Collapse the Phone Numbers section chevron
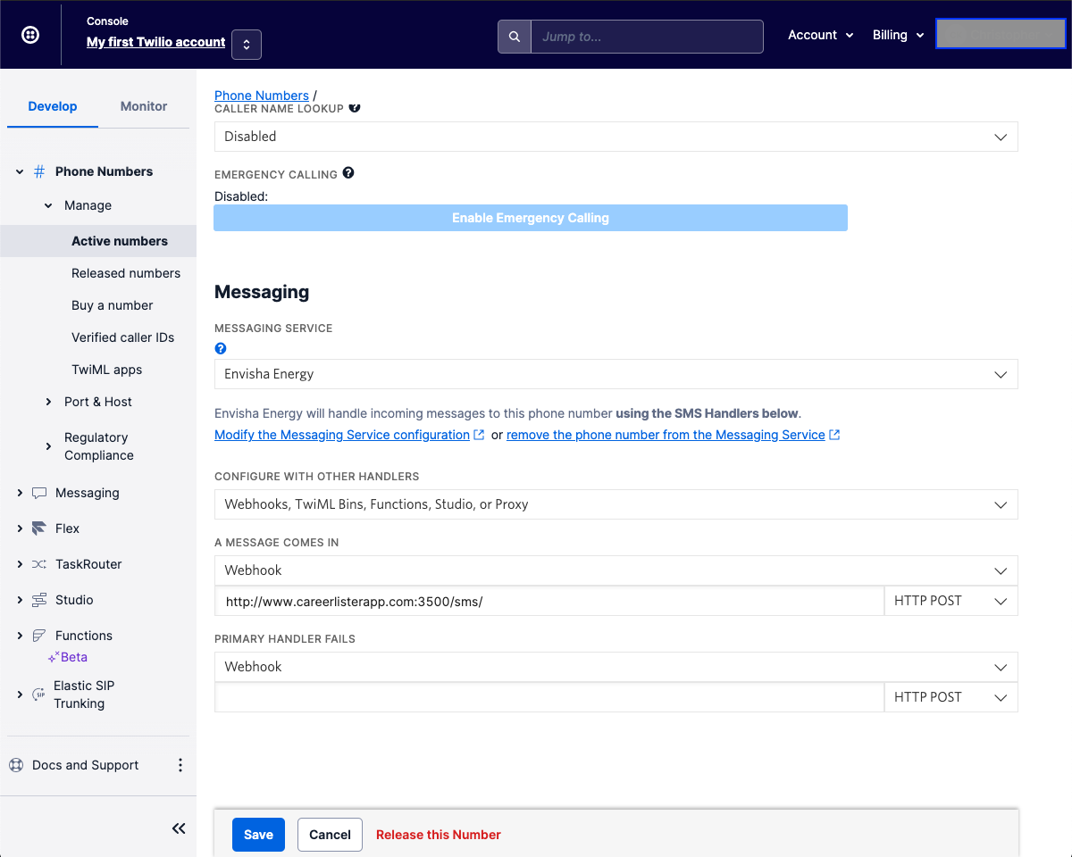This screenshot has height=857, width=1072. [20, 171]
